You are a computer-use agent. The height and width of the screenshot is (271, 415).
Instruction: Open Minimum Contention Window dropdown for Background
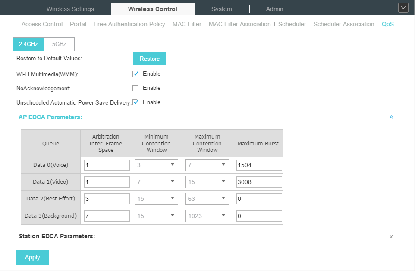point(156,216)
